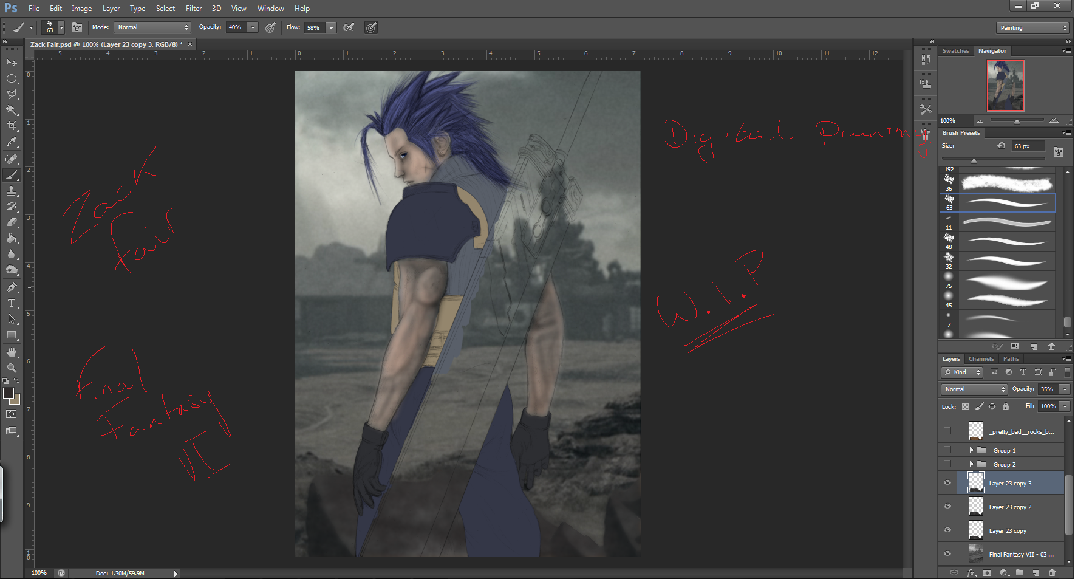Create new fill or adjustment layer
Screen dimensions: 1075x579
[x=1004, y=572]
